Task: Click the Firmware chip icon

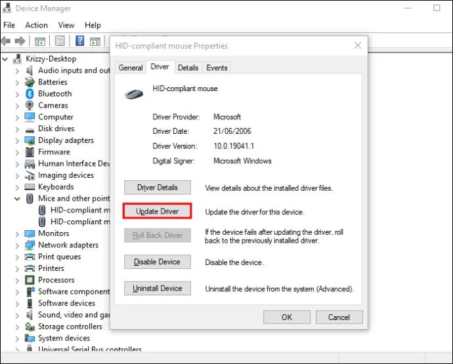Action: (x=30, y=152)
